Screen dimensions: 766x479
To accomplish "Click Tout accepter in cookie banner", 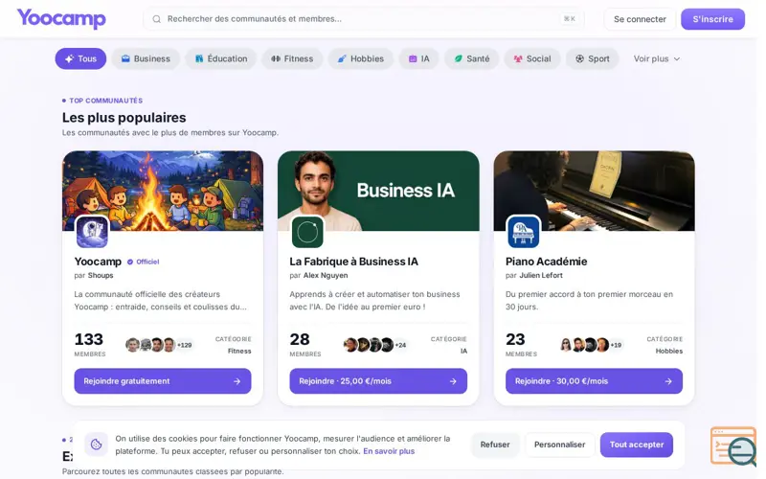I will click(637, 445).
